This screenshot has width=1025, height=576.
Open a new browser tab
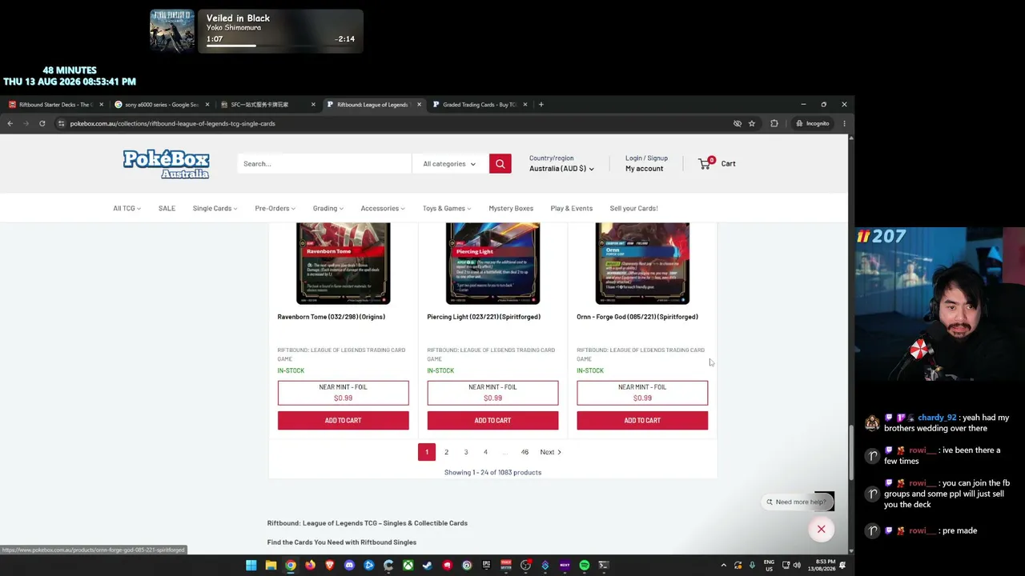[x=541, y=104]
